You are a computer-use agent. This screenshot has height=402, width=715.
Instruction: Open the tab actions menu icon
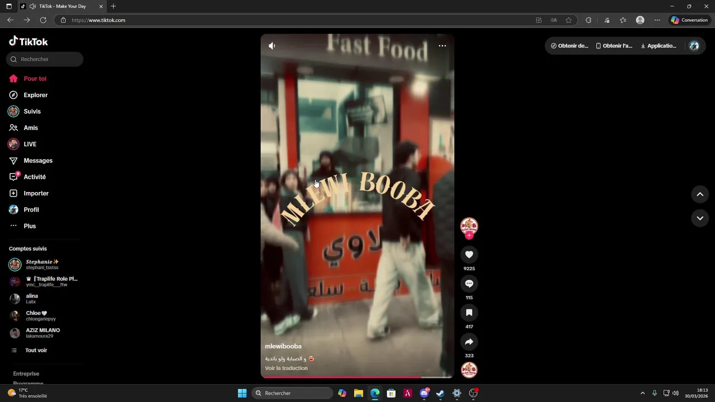(8, 6)
